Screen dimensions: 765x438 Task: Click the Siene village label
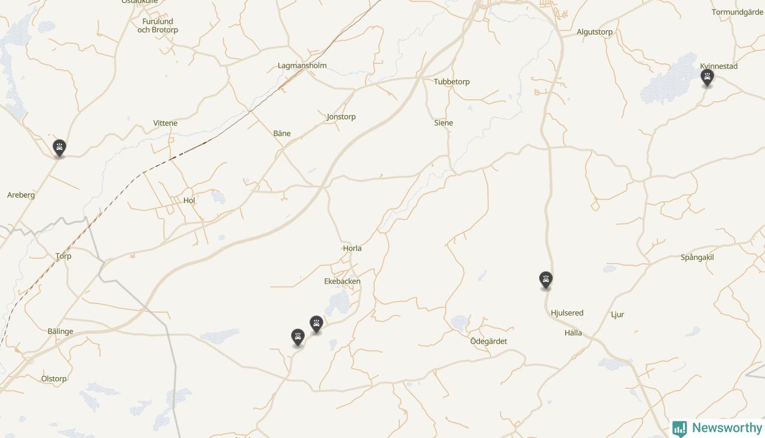[x=443, y=123]
